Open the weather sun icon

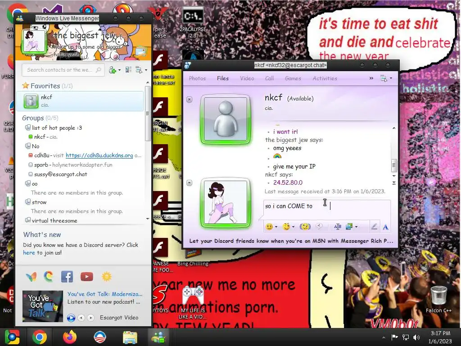coord(107,277)
